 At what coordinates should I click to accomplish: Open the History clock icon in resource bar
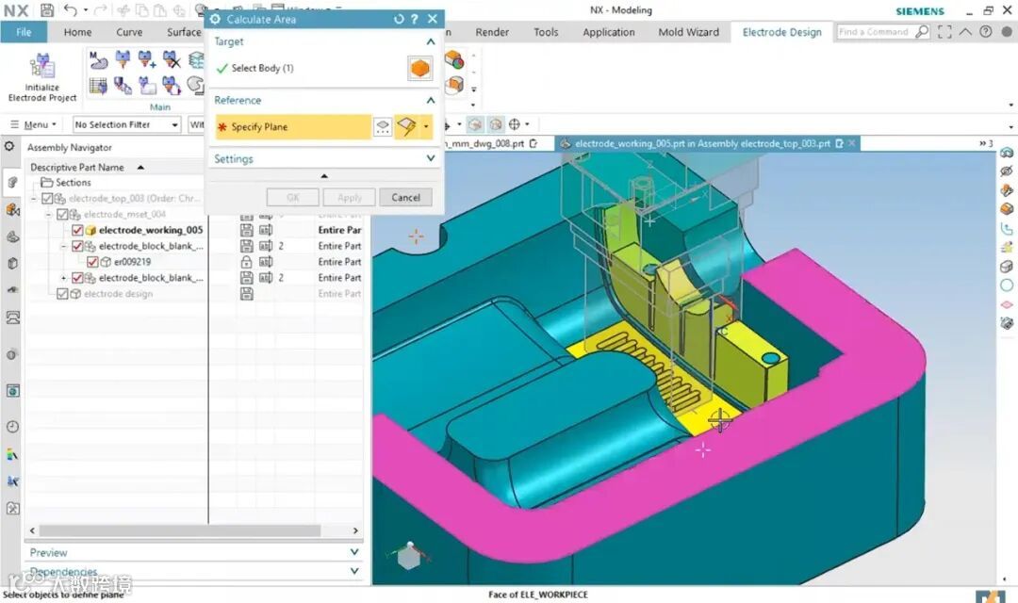12,427
